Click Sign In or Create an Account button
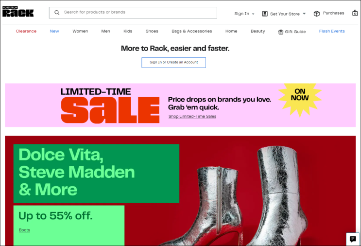This screenshot has height=246, width=361. (173, 62)
